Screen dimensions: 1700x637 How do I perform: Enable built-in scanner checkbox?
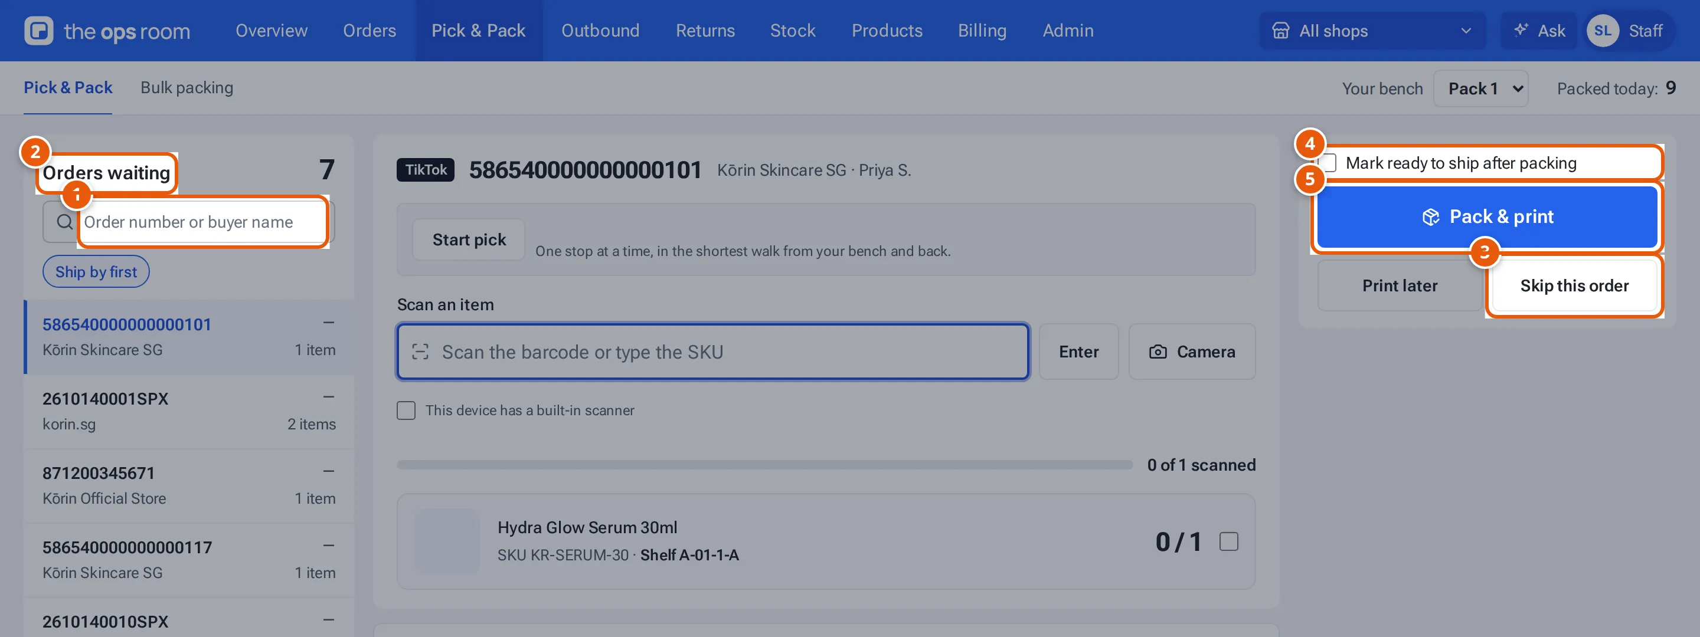406,410
